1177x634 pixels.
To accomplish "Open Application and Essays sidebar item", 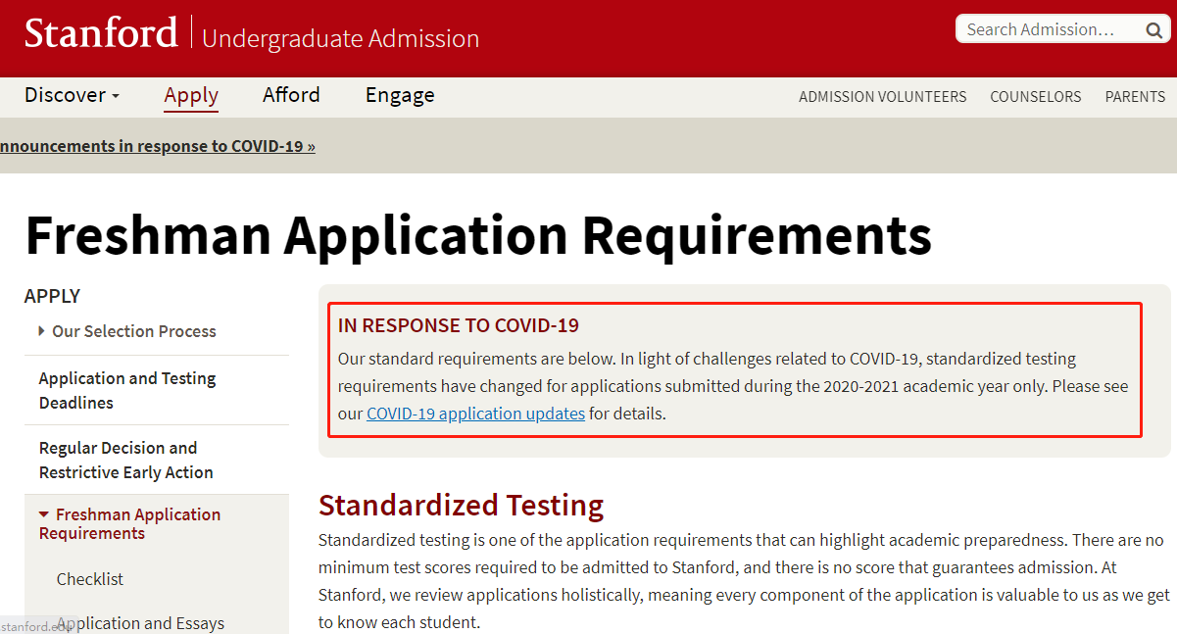I will pos(140,623).
